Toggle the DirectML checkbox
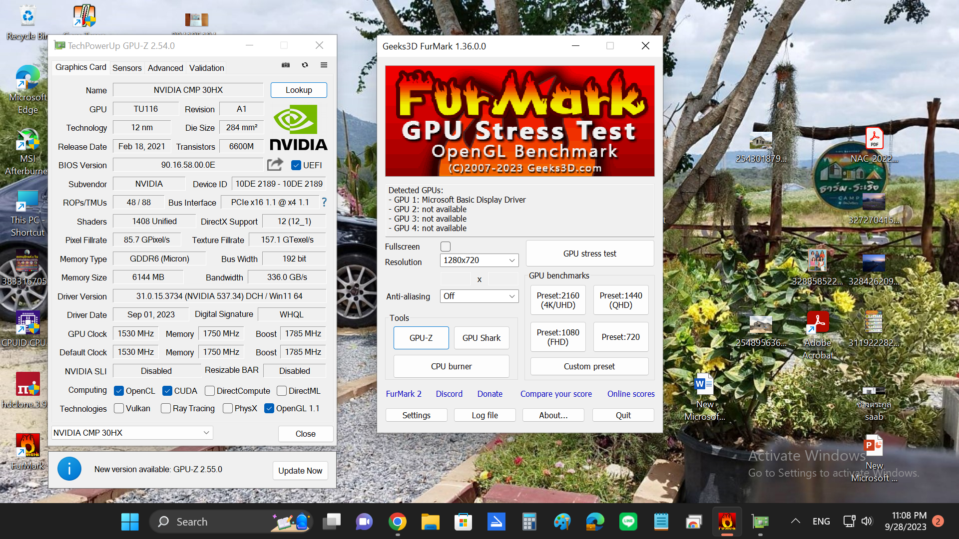Viewport: 959px width, 539px height. [282, 391]
